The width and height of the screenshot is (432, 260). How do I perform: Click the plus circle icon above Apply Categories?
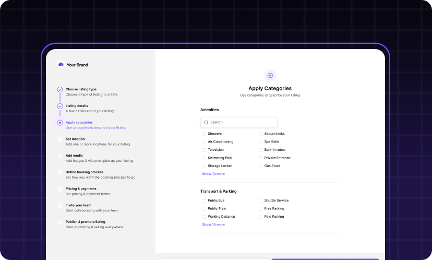coord(270,75)
